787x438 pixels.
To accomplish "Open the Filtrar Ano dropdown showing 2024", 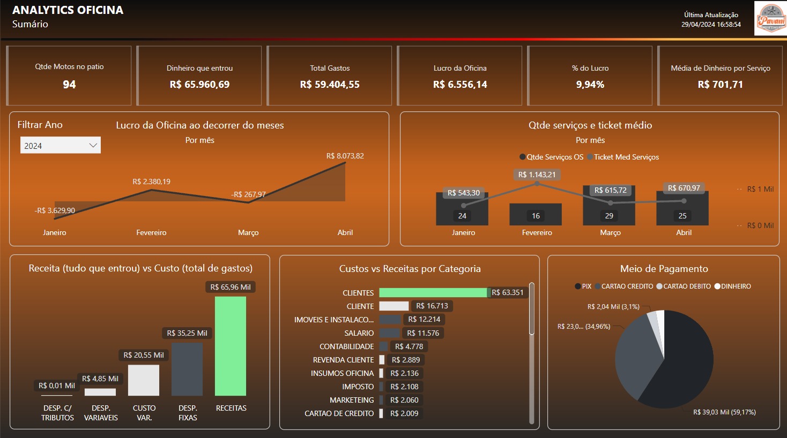I will pyautogui.click(x=61, y=145).
